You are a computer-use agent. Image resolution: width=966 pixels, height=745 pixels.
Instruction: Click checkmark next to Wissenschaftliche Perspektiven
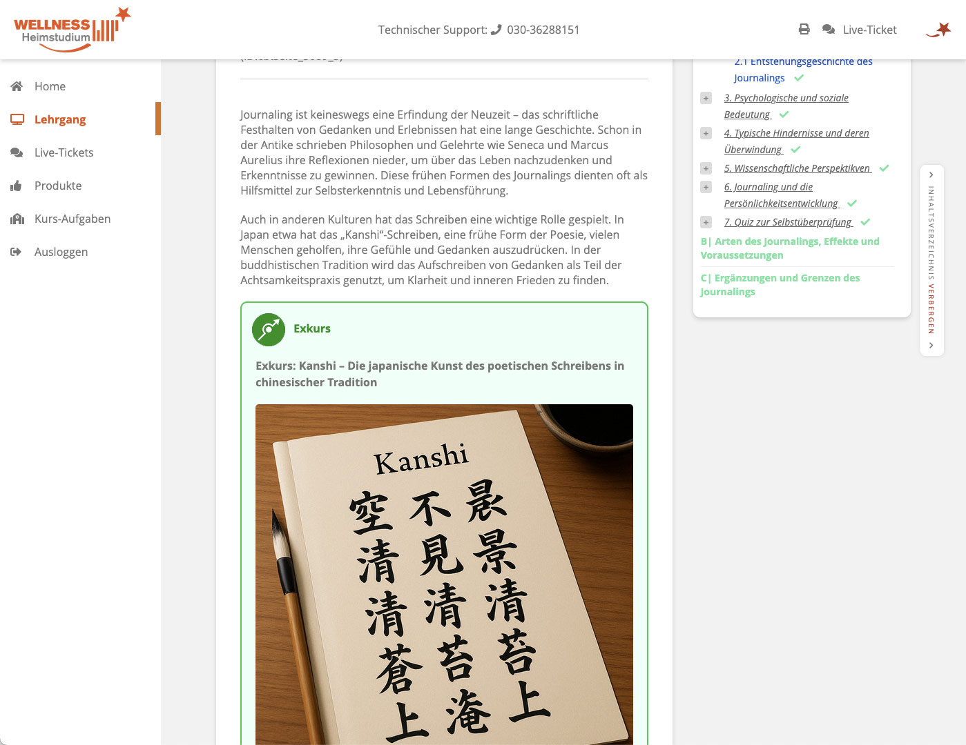tap(884, 168)
